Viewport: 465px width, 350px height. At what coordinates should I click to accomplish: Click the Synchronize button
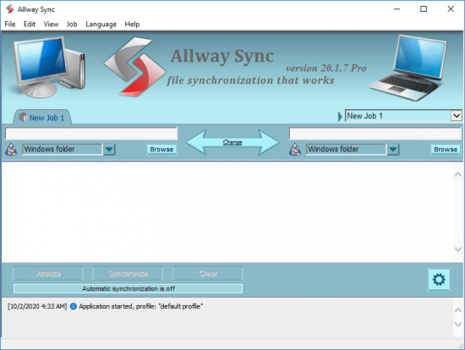point(128,273)
